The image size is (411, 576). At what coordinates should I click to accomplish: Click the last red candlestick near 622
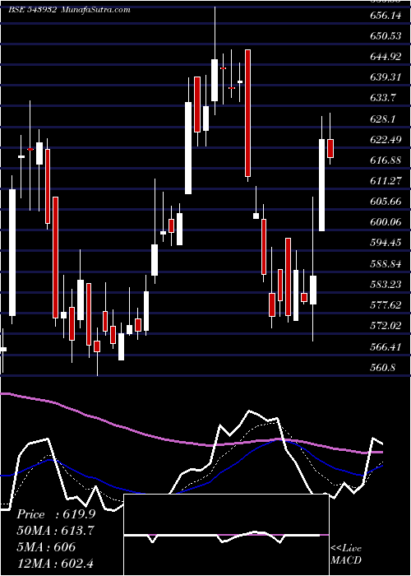coord(330,148)
